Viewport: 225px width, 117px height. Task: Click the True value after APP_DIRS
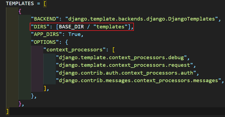tap(74, 34)
